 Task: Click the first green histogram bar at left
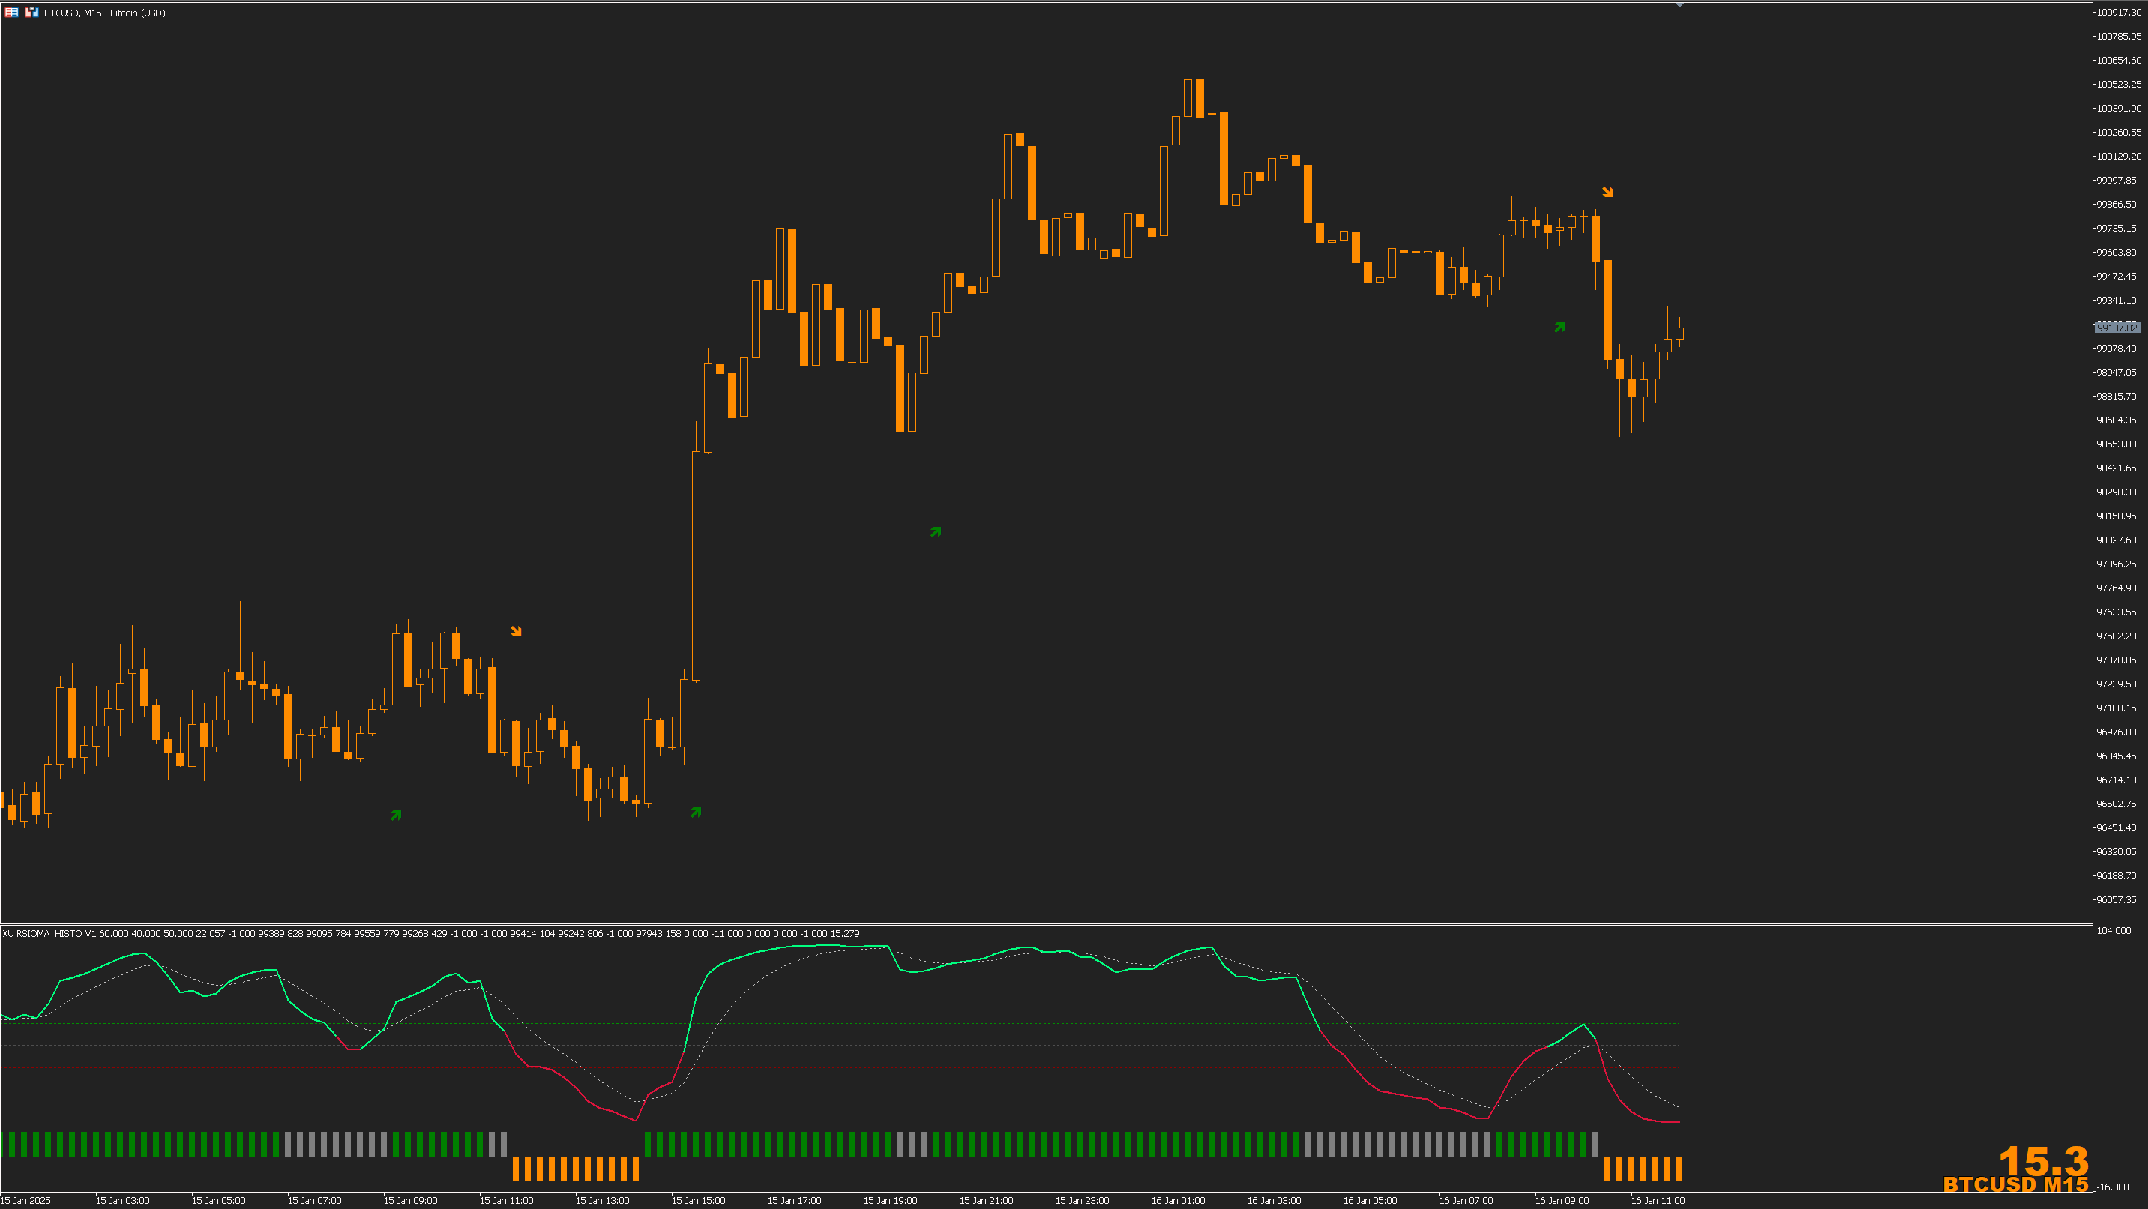[x=12, y=1144]
